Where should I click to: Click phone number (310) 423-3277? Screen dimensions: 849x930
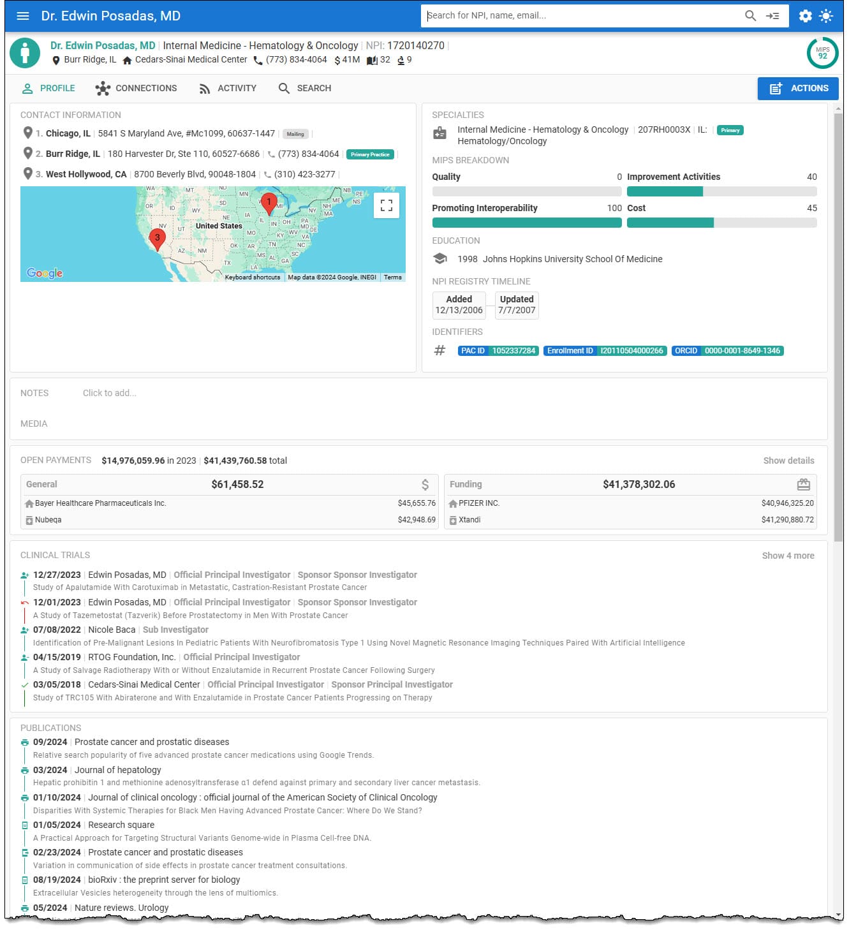(304, 174)
